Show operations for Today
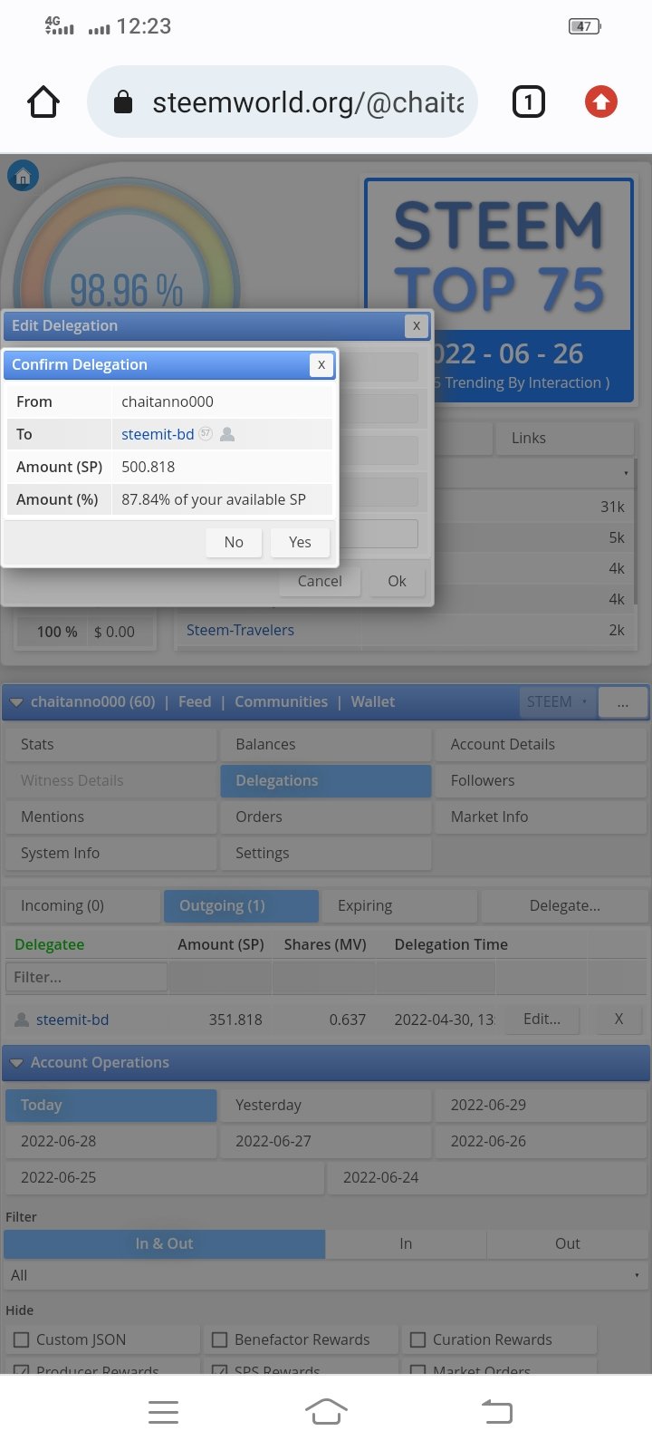Viewport: 652px width, 1450px height. tap(110, 1105)
